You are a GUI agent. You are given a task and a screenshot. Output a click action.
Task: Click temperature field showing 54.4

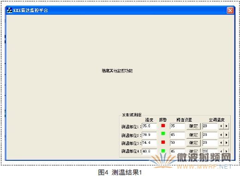click(149, 143)
